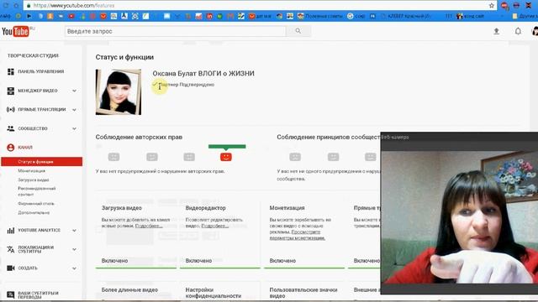Screen dimensions: 538x302
Task: Click the LinkedIn bookmark icon
Action: point(209,16)
